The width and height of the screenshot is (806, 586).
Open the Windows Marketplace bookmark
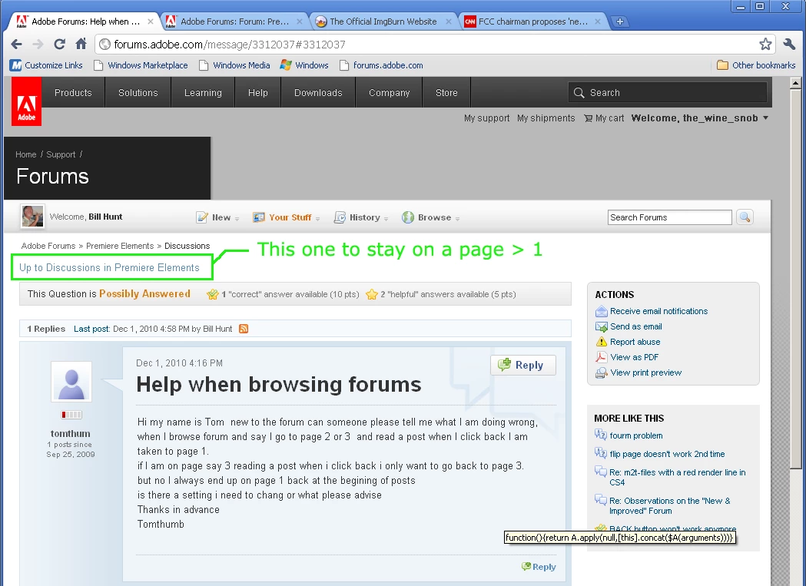pos(141,65)
